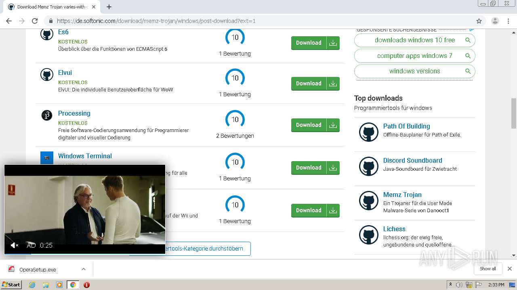Open the Action Center flag icon
Screen dimensions: 517x290
click(x=478, y=285)
